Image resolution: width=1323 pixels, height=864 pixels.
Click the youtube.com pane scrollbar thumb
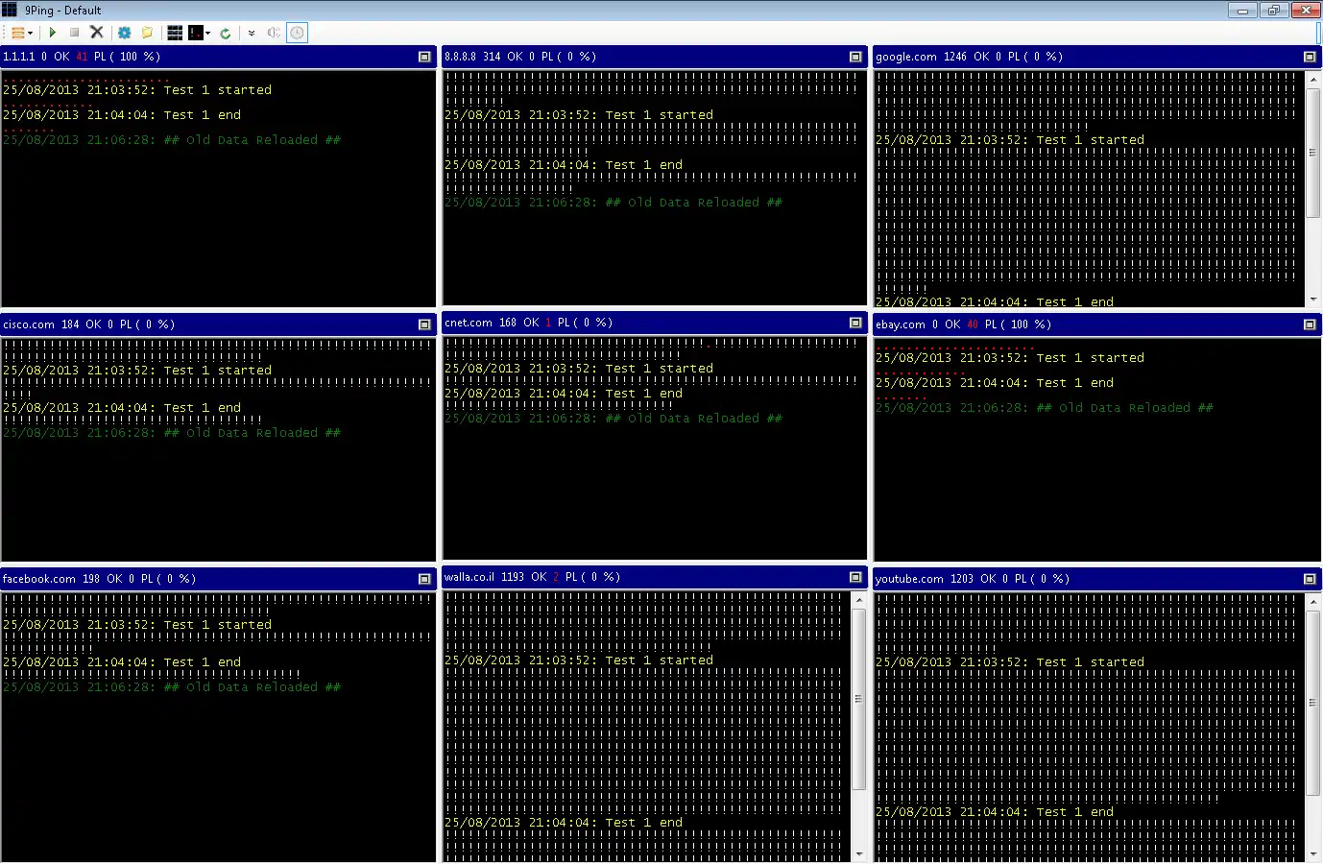[1313, 702]
